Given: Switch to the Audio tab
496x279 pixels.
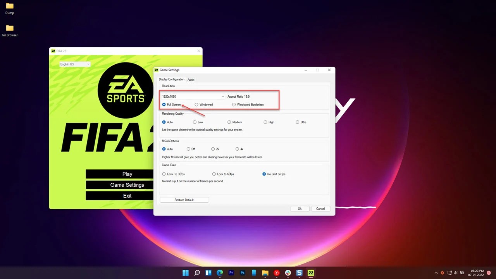Looking at the screenshot, I should point(191,79).
